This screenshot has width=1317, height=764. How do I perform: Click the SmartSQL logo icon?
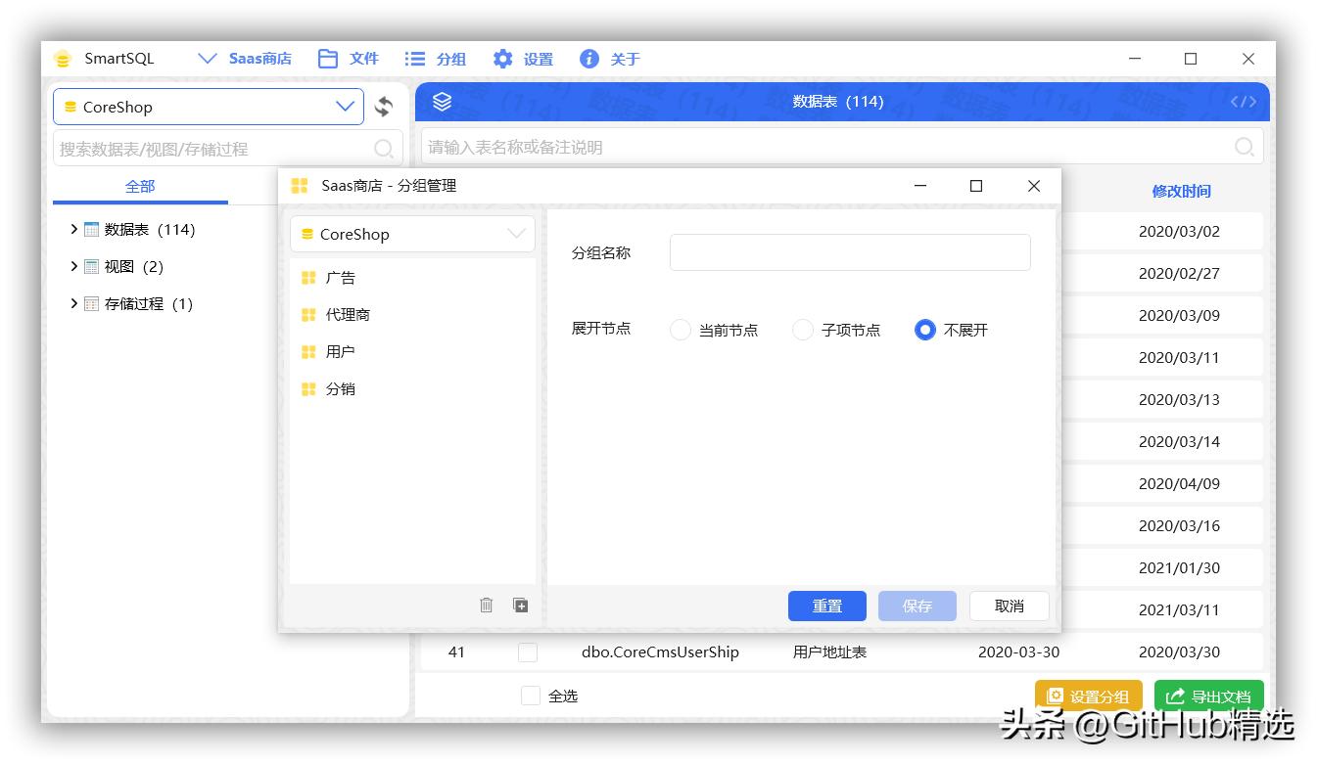[63, 59]
